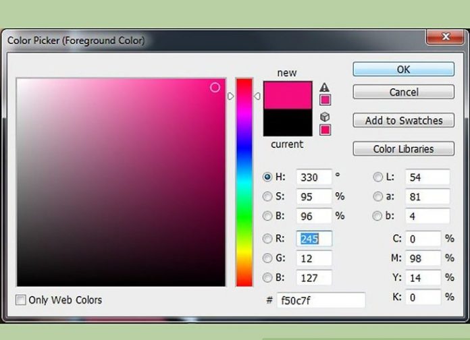The image size is (470, 340).
Task: Click the current black color swatch
Action: [288, 123]
